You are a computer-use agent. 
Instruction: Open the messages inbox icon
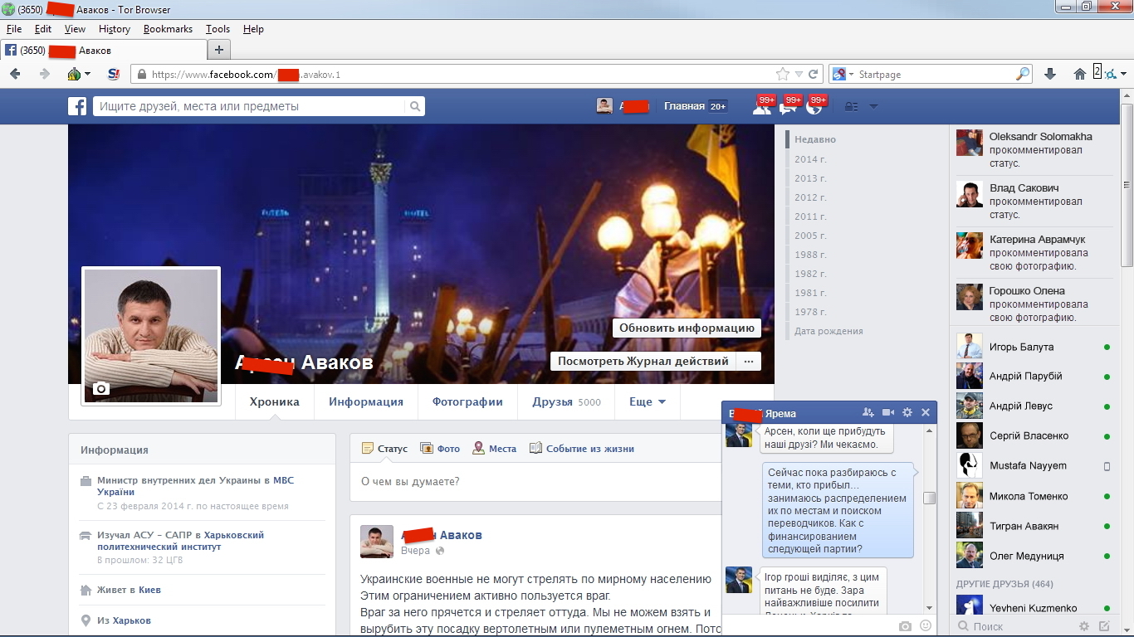pos(788,107)
